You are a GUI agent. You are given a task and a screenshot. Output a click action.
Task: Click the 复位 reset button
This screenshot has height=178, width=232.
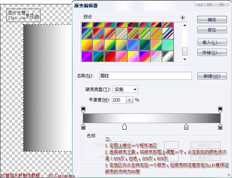point(212,30)
